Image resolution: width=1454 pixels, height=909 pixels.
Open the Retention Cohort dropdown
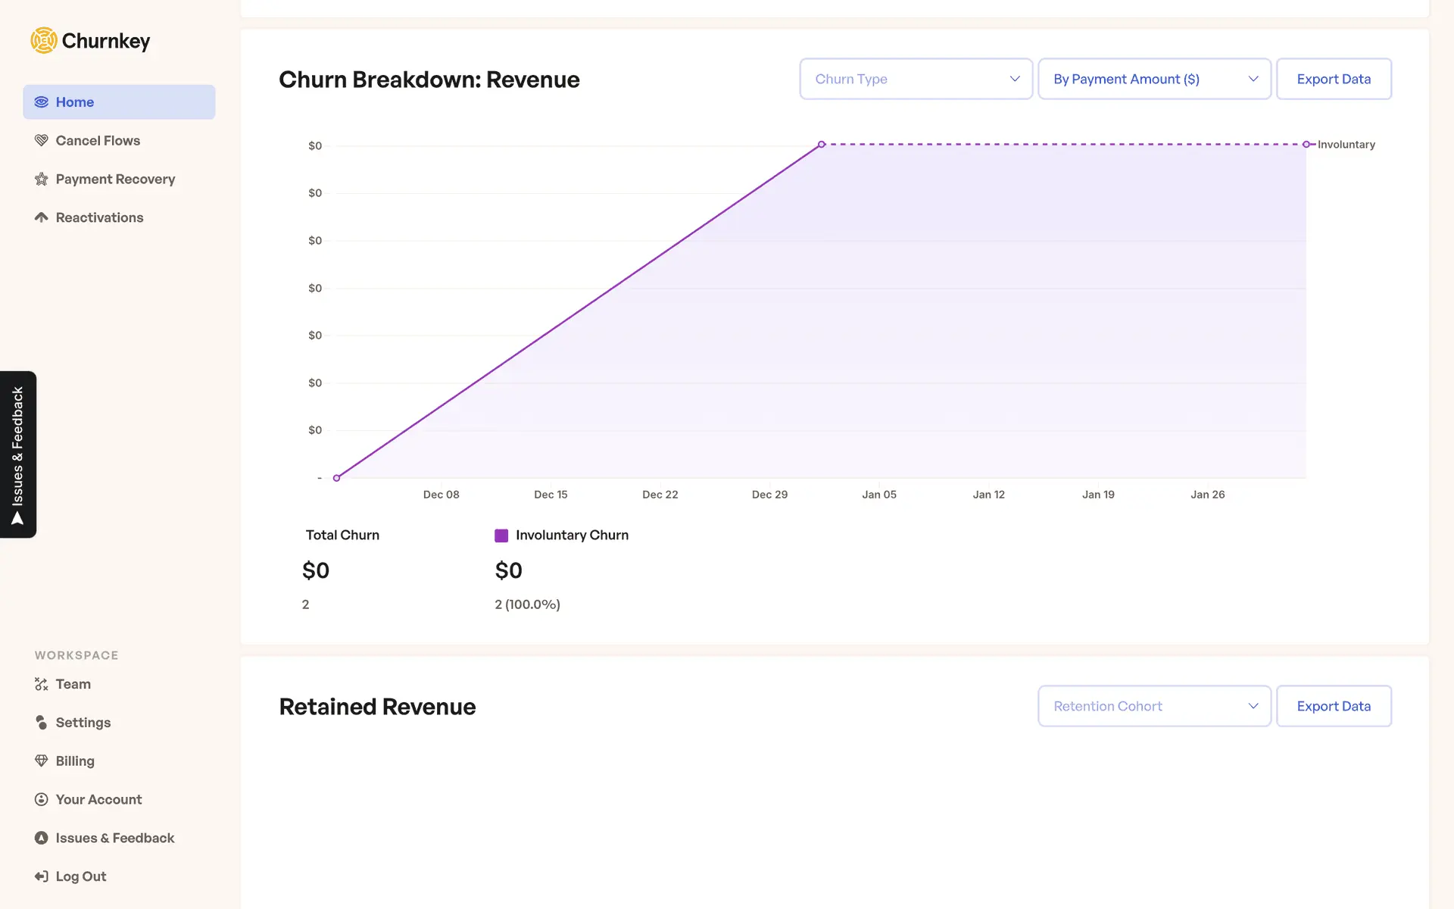(x=1153, y=706)
